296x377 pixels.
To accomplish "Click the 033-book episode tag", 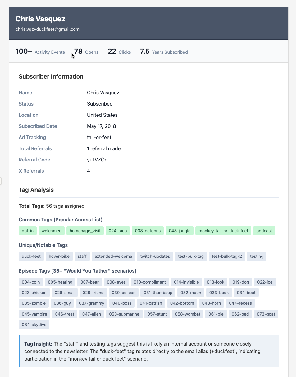I will 219,293.
